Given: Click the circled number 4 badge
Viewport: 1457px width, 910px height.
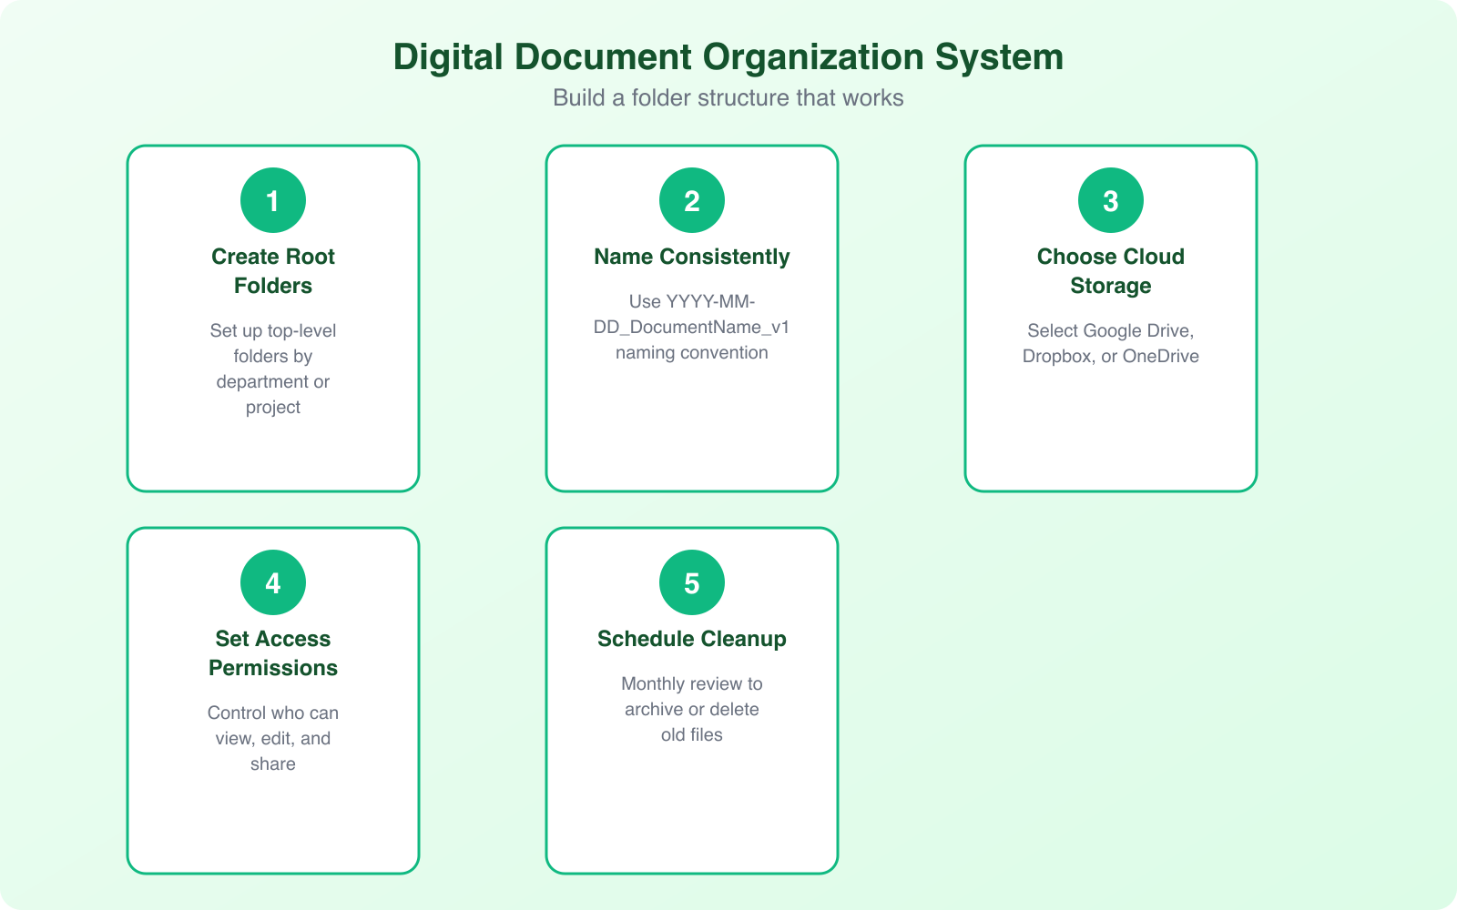Looking at the screenshot, I should pyautogui.click(x=272, y=582).
